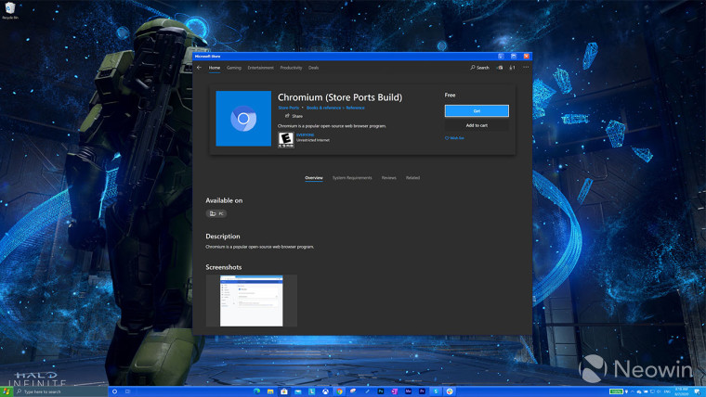Open the Books & reference category link
This screenshot has width=706, height=397.
[323, 108]
